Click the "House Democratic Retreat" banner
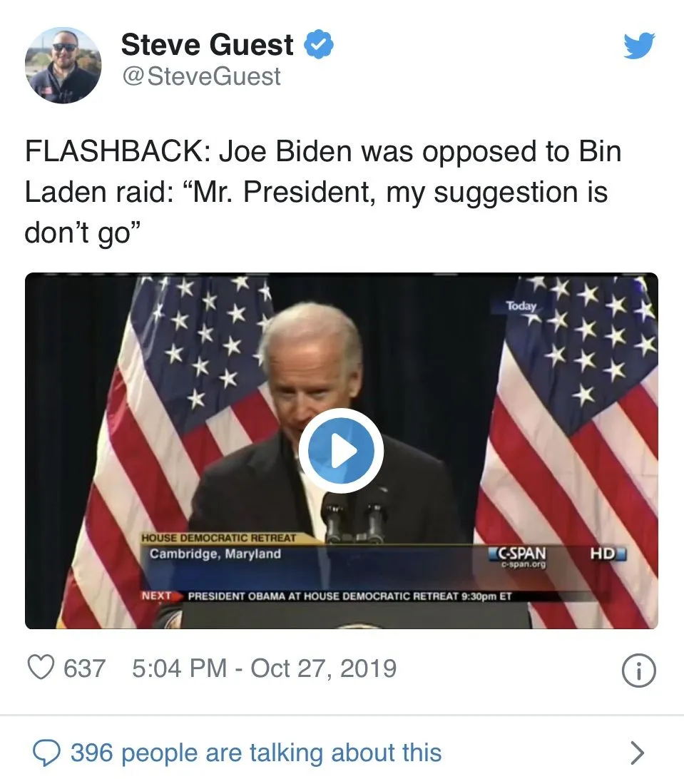This screenshot has width=684, height=779. 218,538
